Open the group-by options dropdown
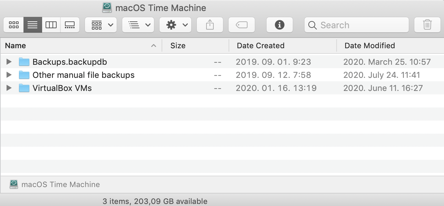This screenshot has height=206, width=444. [101, 25]
